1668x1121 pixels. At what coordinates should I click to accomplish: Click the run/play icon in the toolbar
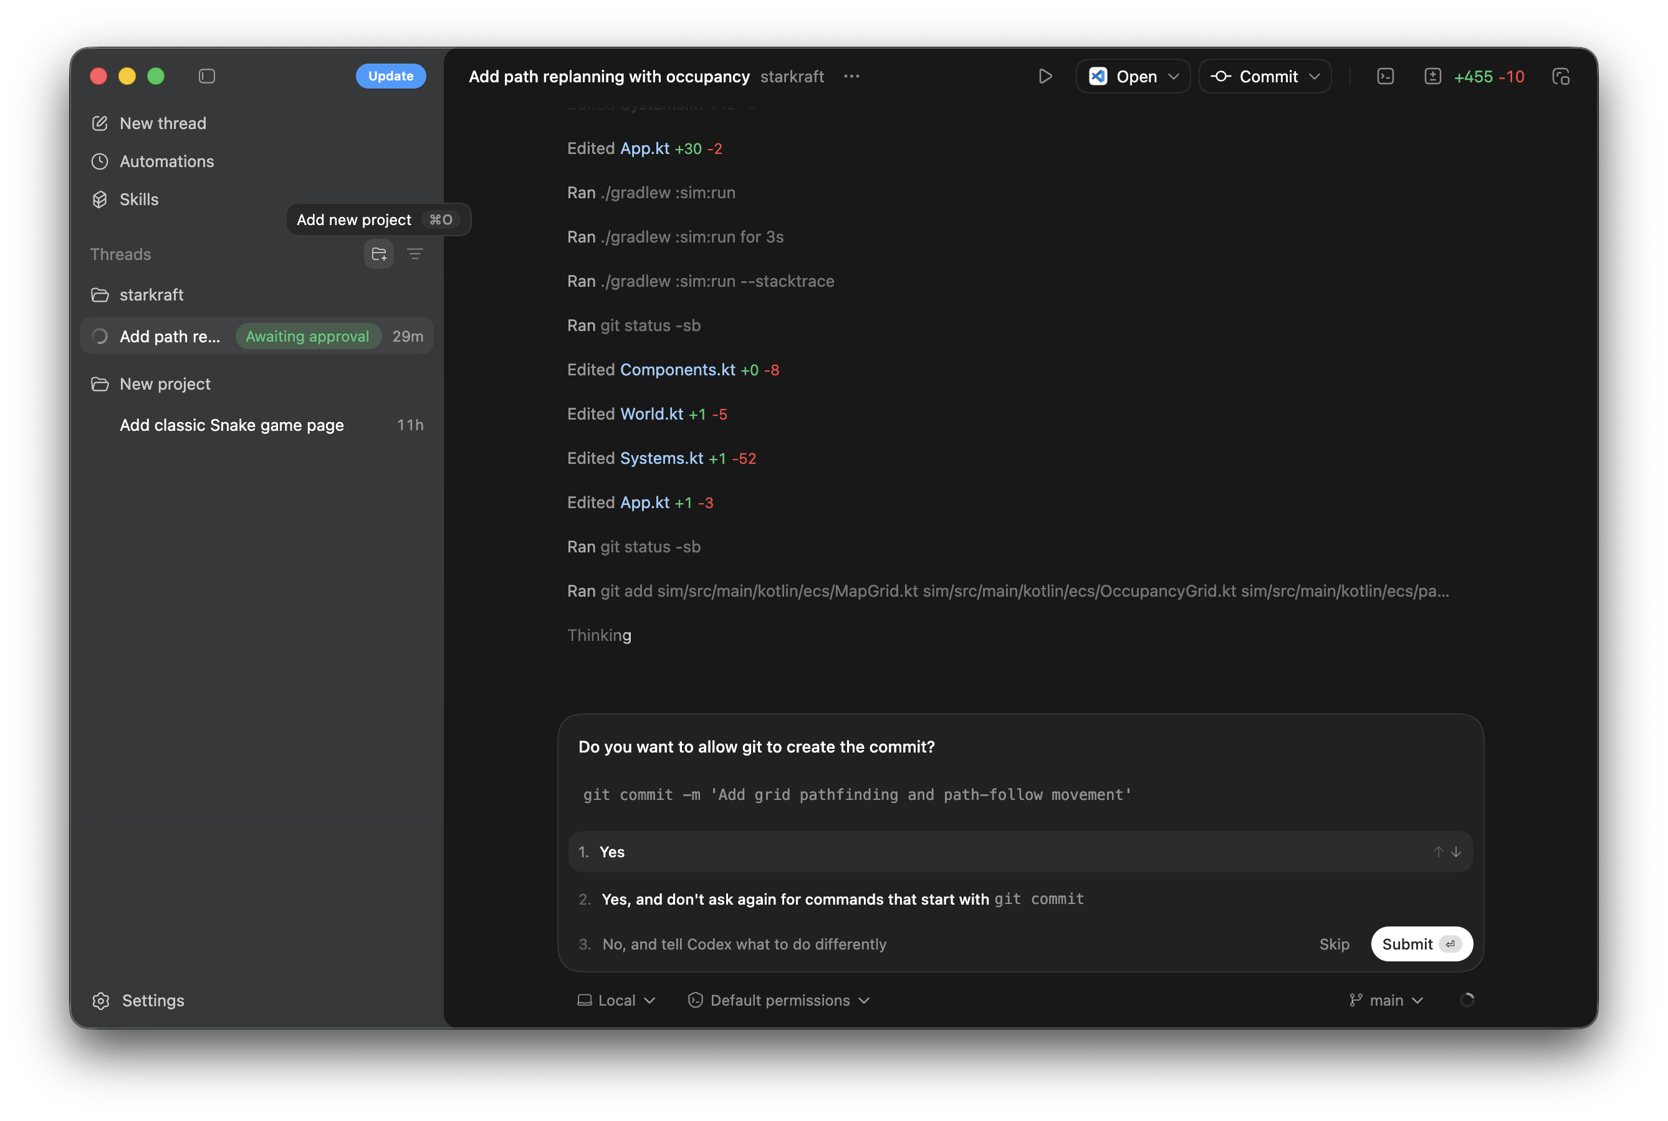[x=1045, y=76]
